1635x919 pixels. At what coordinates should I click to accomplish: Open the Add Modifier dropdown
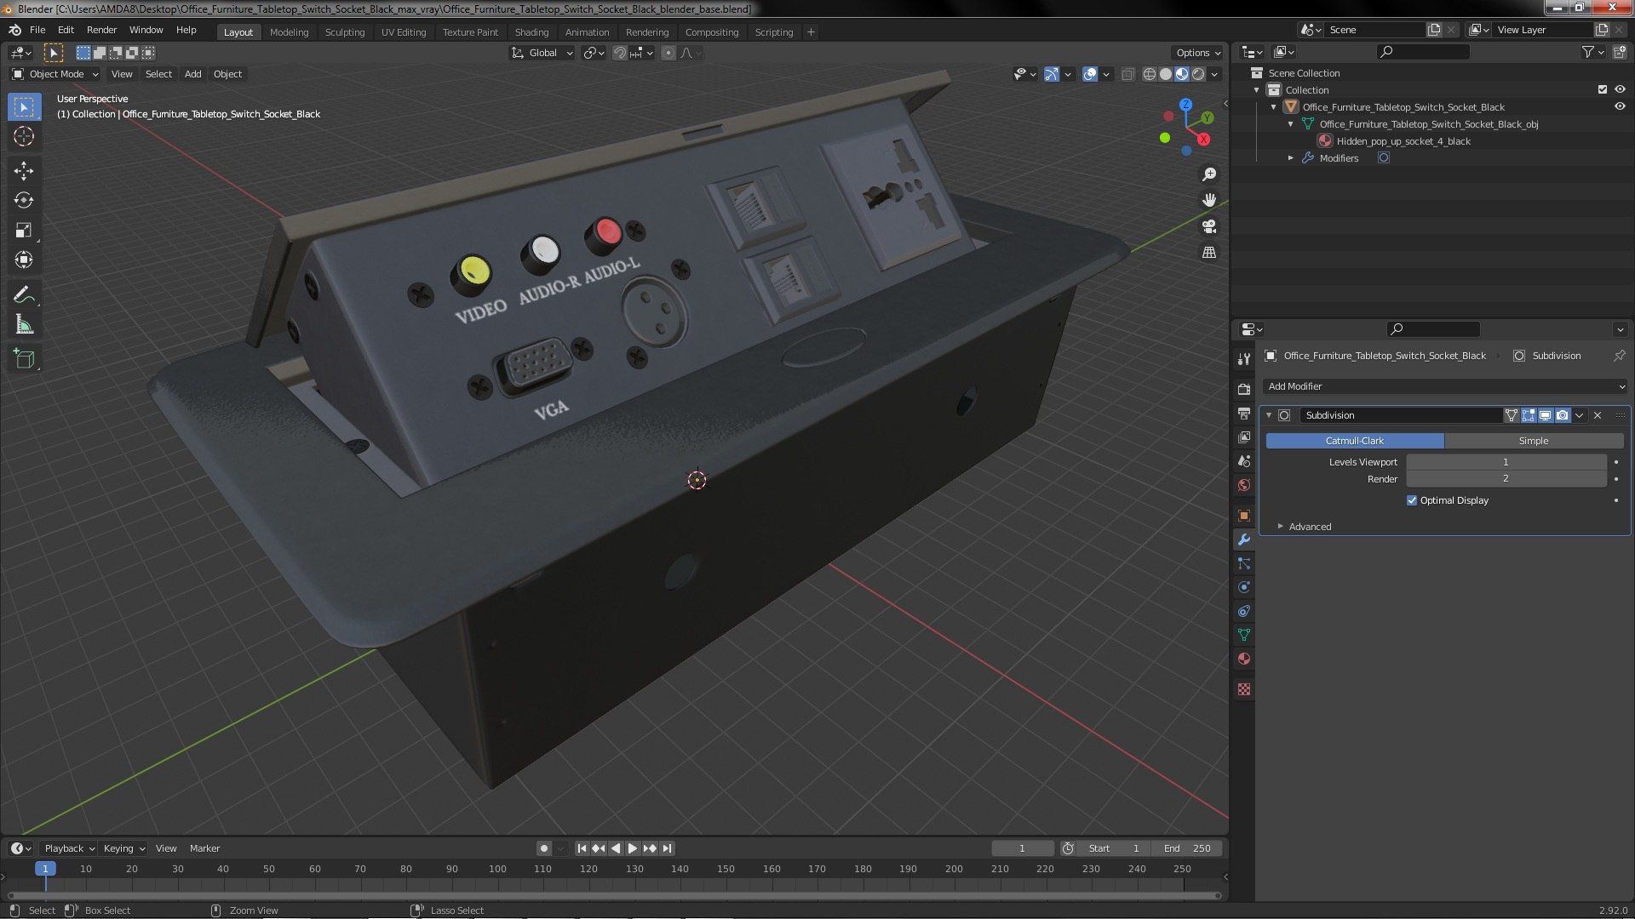(x=1443, y=386)
